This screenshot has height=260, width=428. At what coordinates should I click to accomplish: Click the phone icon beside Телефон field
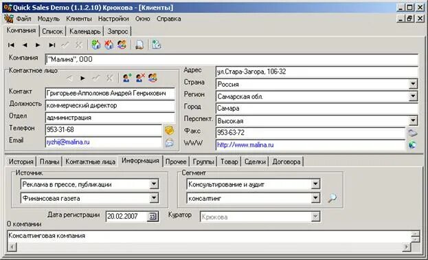pos(170,130)
